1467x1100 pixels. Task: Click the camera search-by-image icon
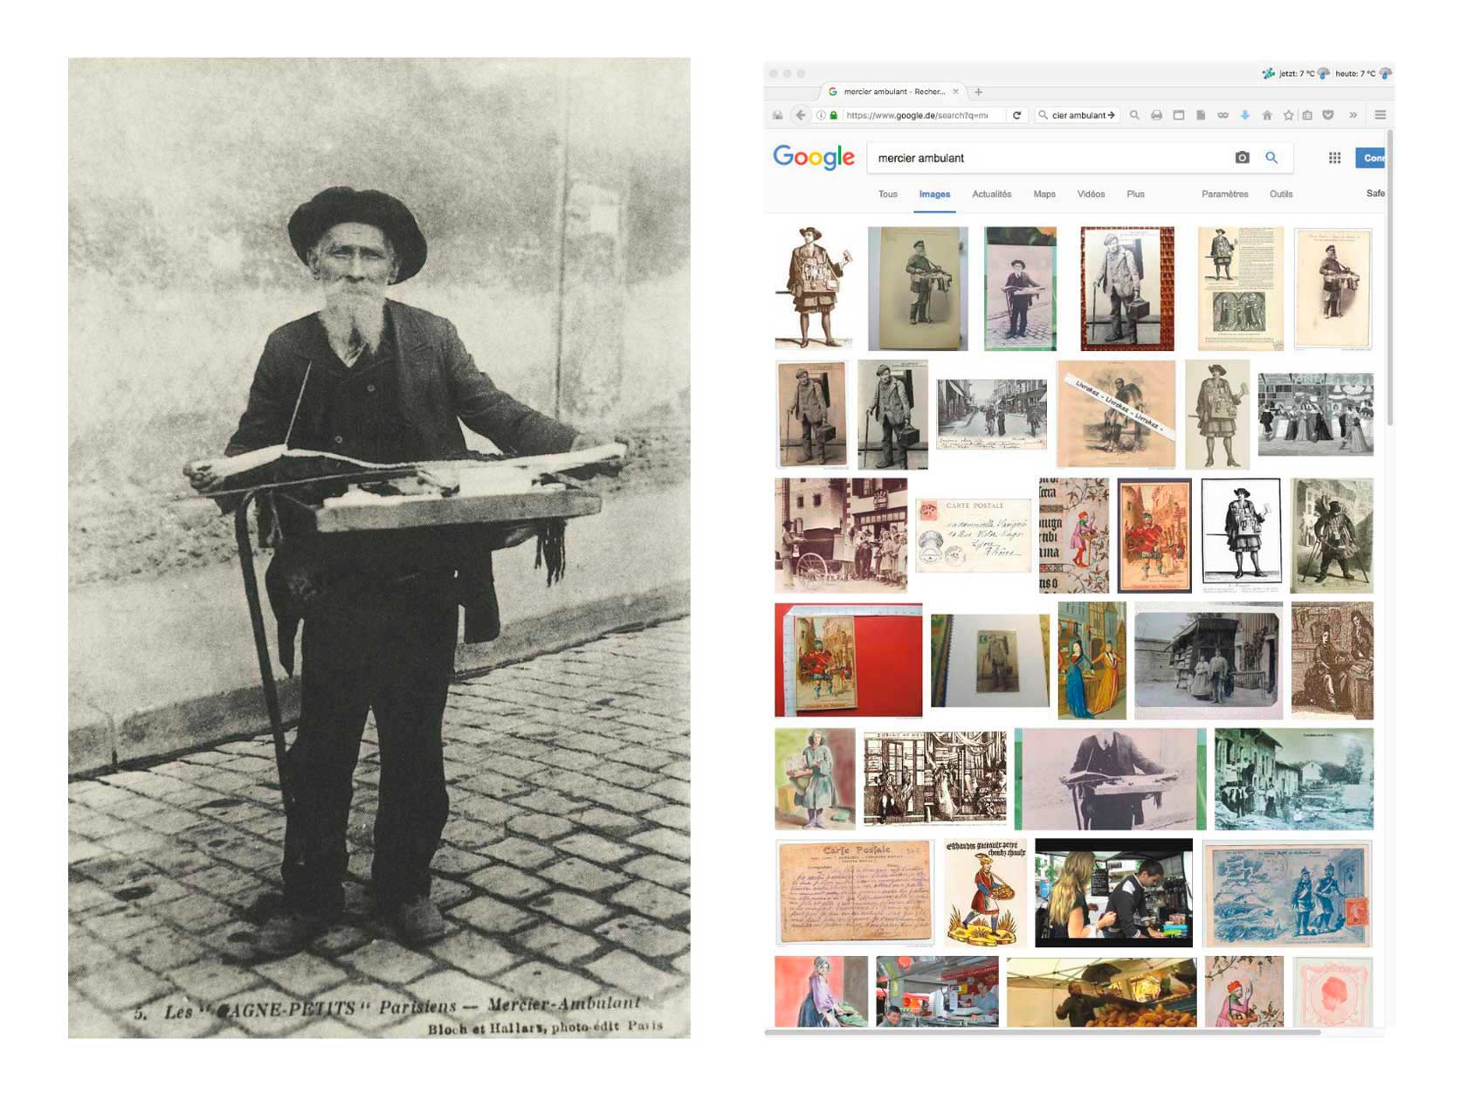point(1242,158)
